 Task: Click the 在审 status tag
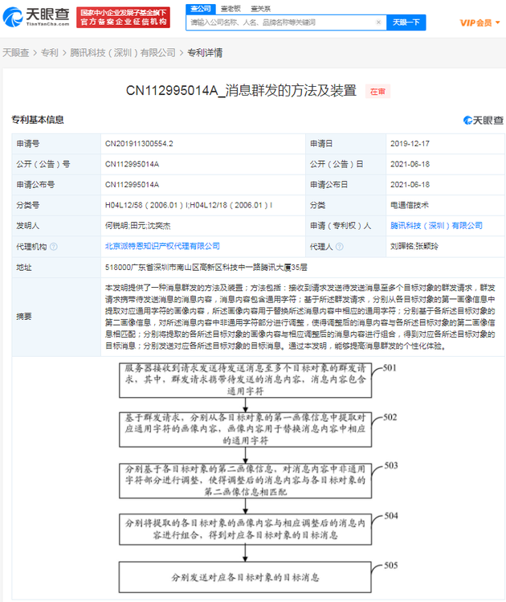tap(377, 92)
